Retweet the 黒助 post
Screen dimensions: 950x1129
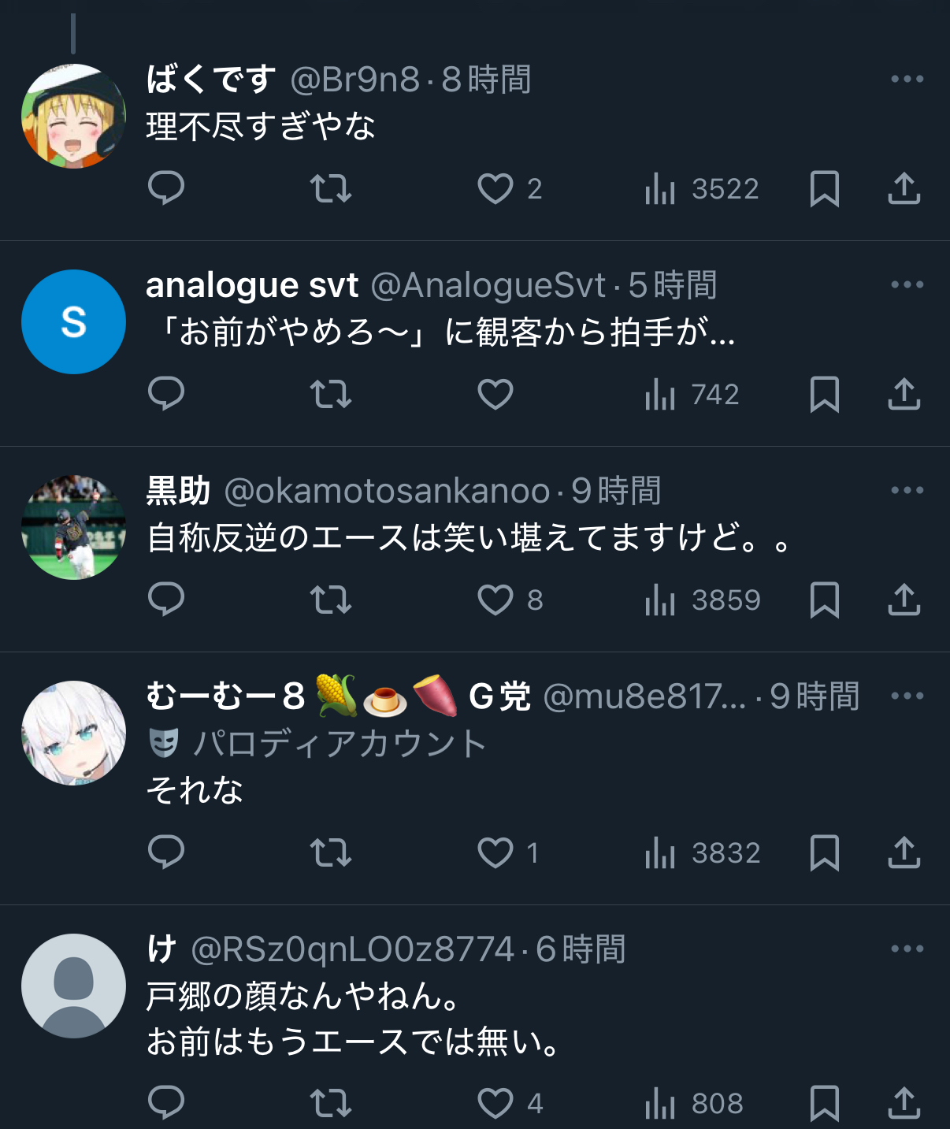pyautogui.click(x=330, y=600)
